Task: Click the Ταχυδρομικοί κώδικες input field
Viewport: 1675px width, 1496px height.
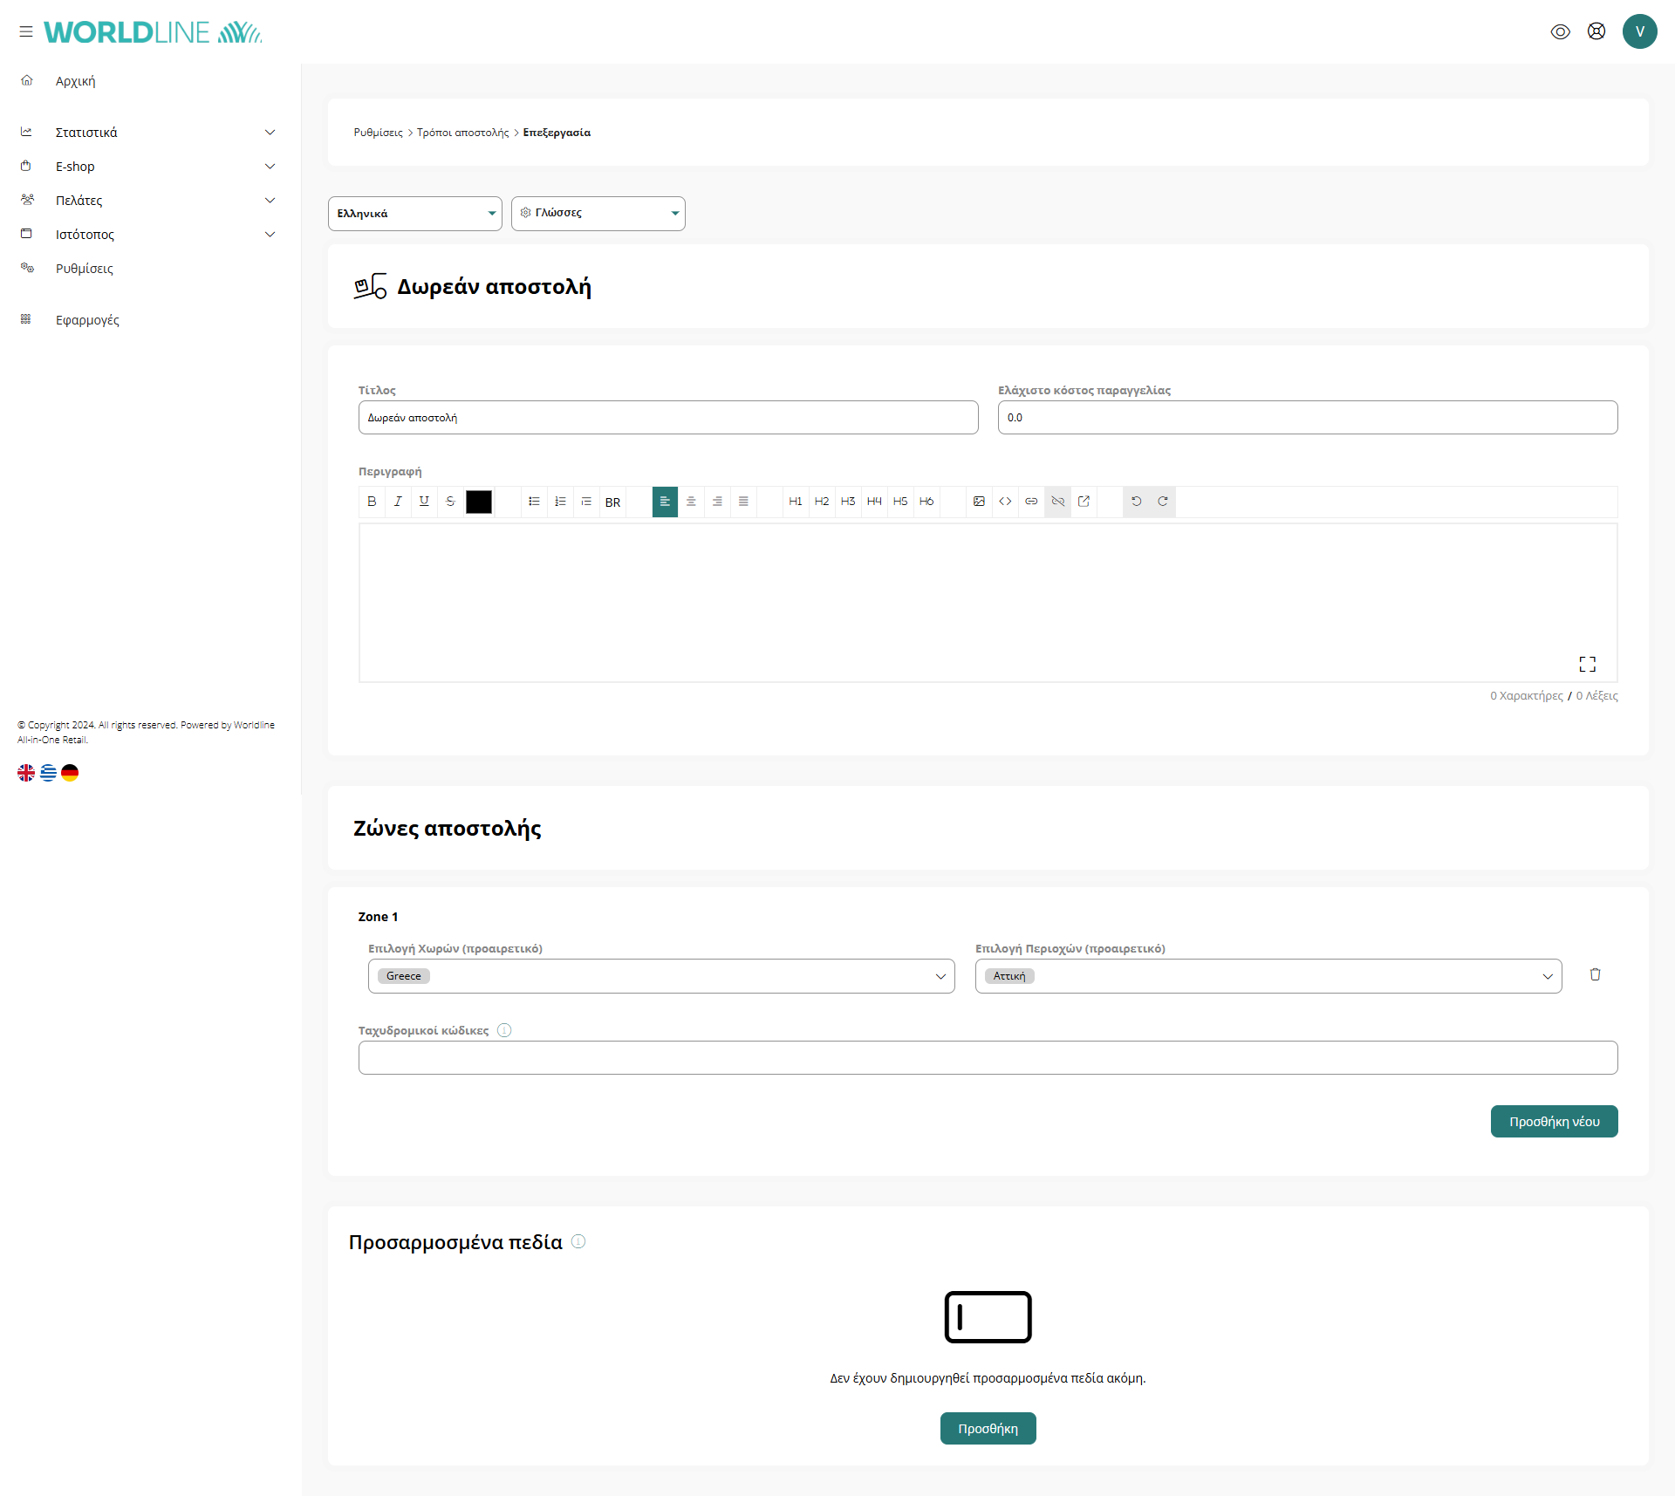Action: point(987,1057)
